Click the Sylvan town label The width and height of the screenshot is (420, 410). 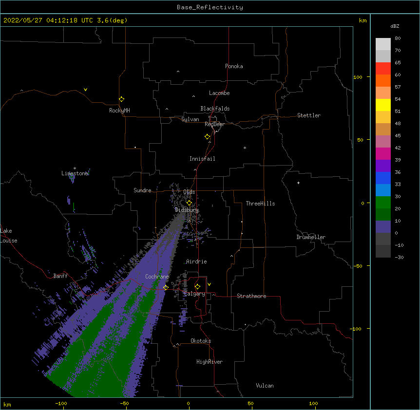(190, 119)
